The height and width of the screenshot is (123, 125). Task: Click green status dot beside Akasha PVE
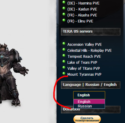(64, 14)
